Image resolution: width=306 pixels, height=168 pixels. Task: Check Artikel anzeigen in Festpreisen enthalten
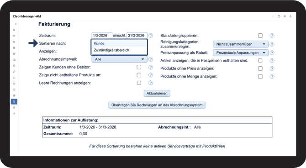coord(260,60)
